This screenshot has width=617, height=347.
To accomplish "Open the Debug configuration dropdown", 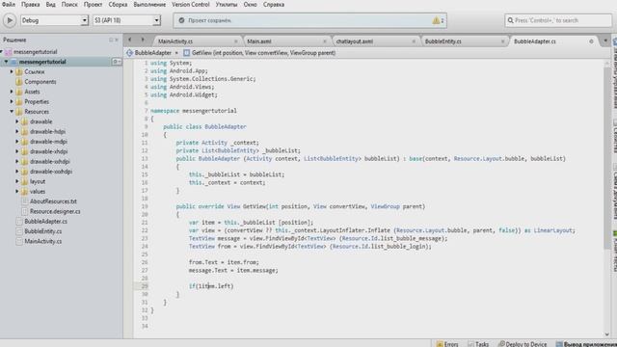I will click(54, 20).
